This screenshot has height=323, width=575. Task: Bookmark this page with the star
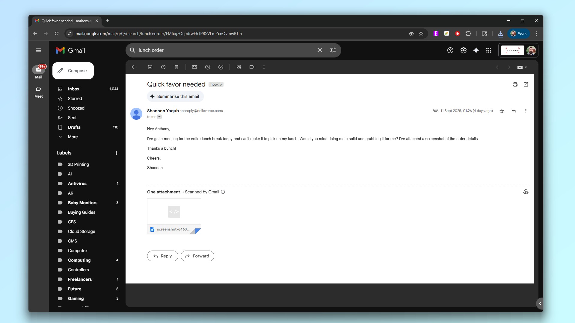(x=421, y=34)
